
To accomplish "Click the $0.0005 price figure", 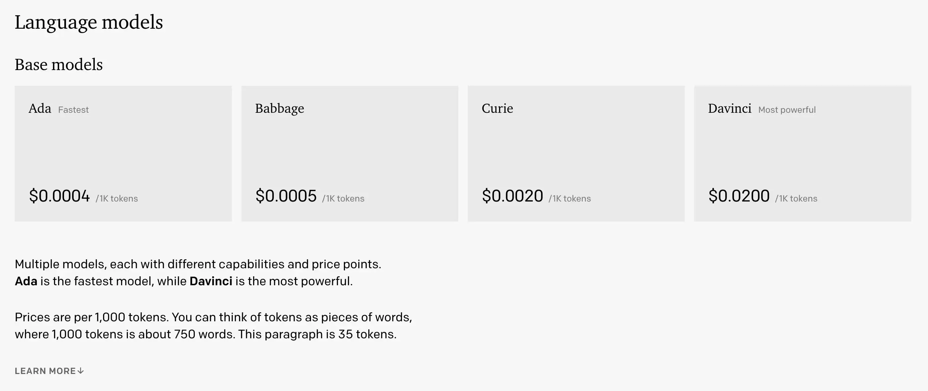I will [x=286, y=196].
